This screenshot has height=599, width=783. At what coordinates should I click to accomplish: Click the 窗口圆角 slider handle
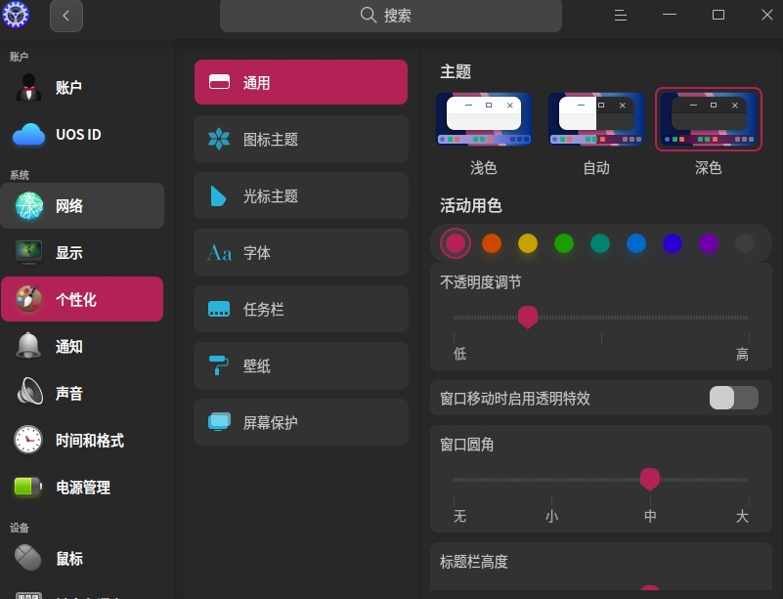coord(650,479)
